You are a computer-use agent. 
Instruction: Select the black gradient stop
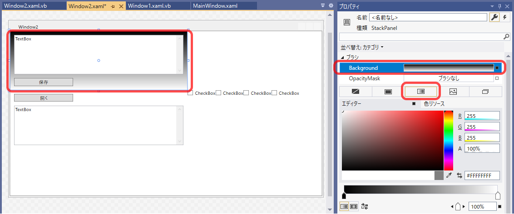coord(344,195)
